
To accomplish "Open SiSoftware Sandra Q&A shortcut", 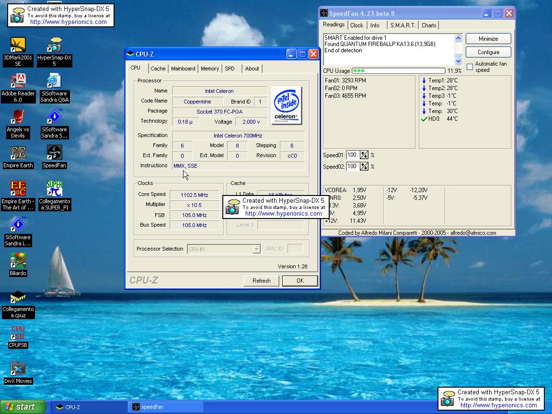I will 54,88.
